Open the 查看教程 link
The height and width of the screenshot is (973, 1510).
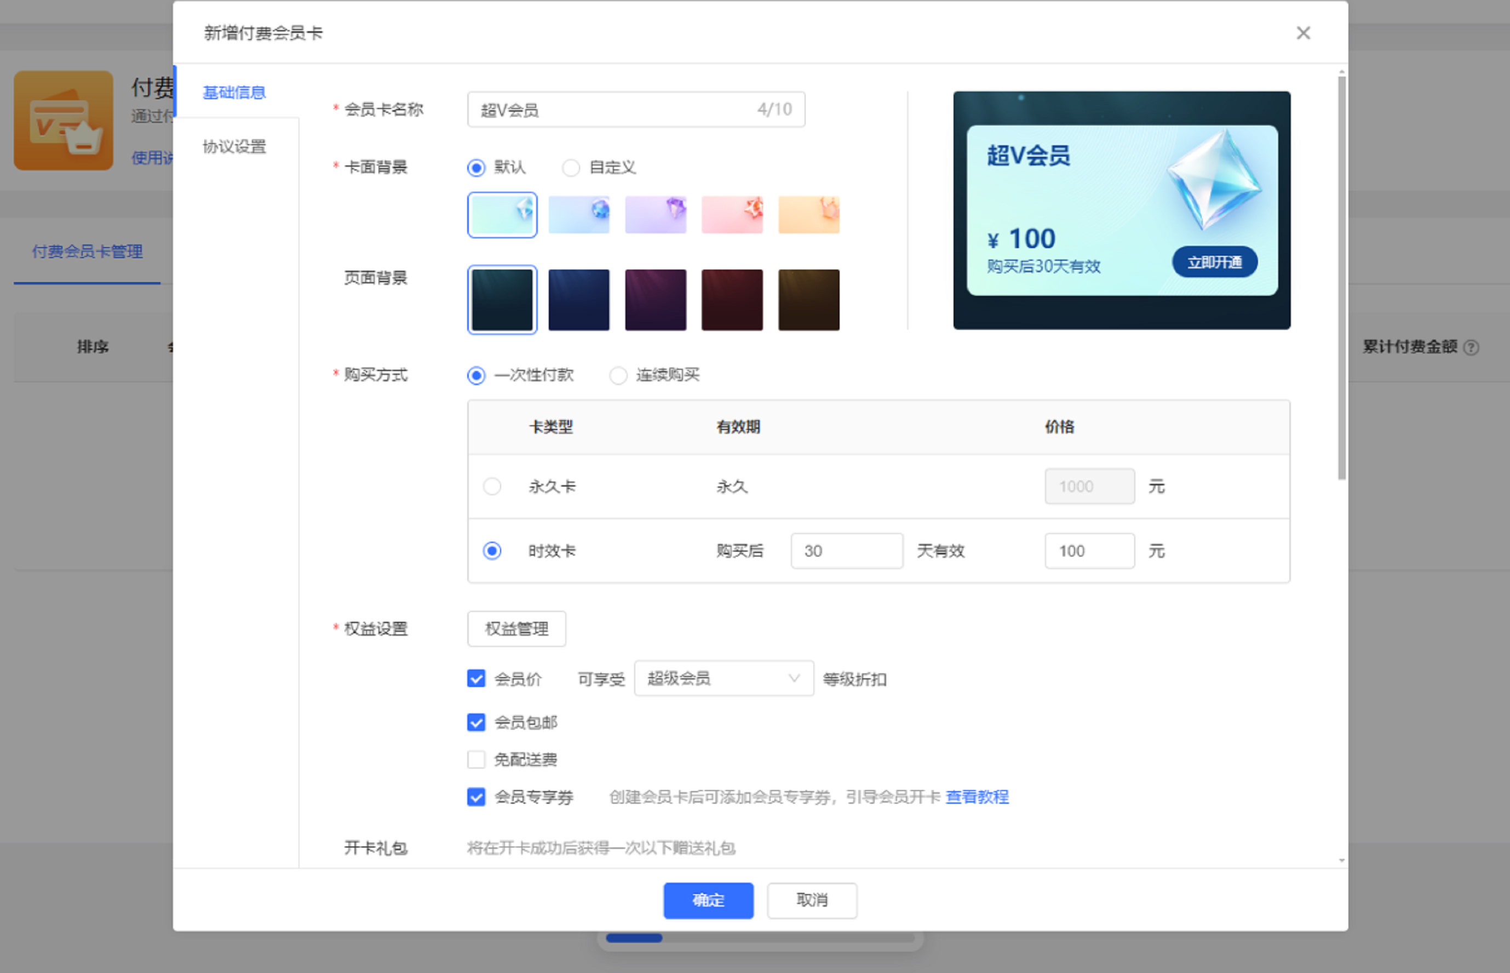tap(977, 797)
